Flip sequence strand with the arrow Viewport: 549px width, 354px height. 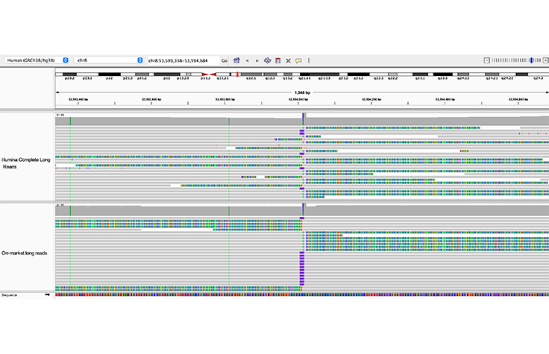coord(48,295)
